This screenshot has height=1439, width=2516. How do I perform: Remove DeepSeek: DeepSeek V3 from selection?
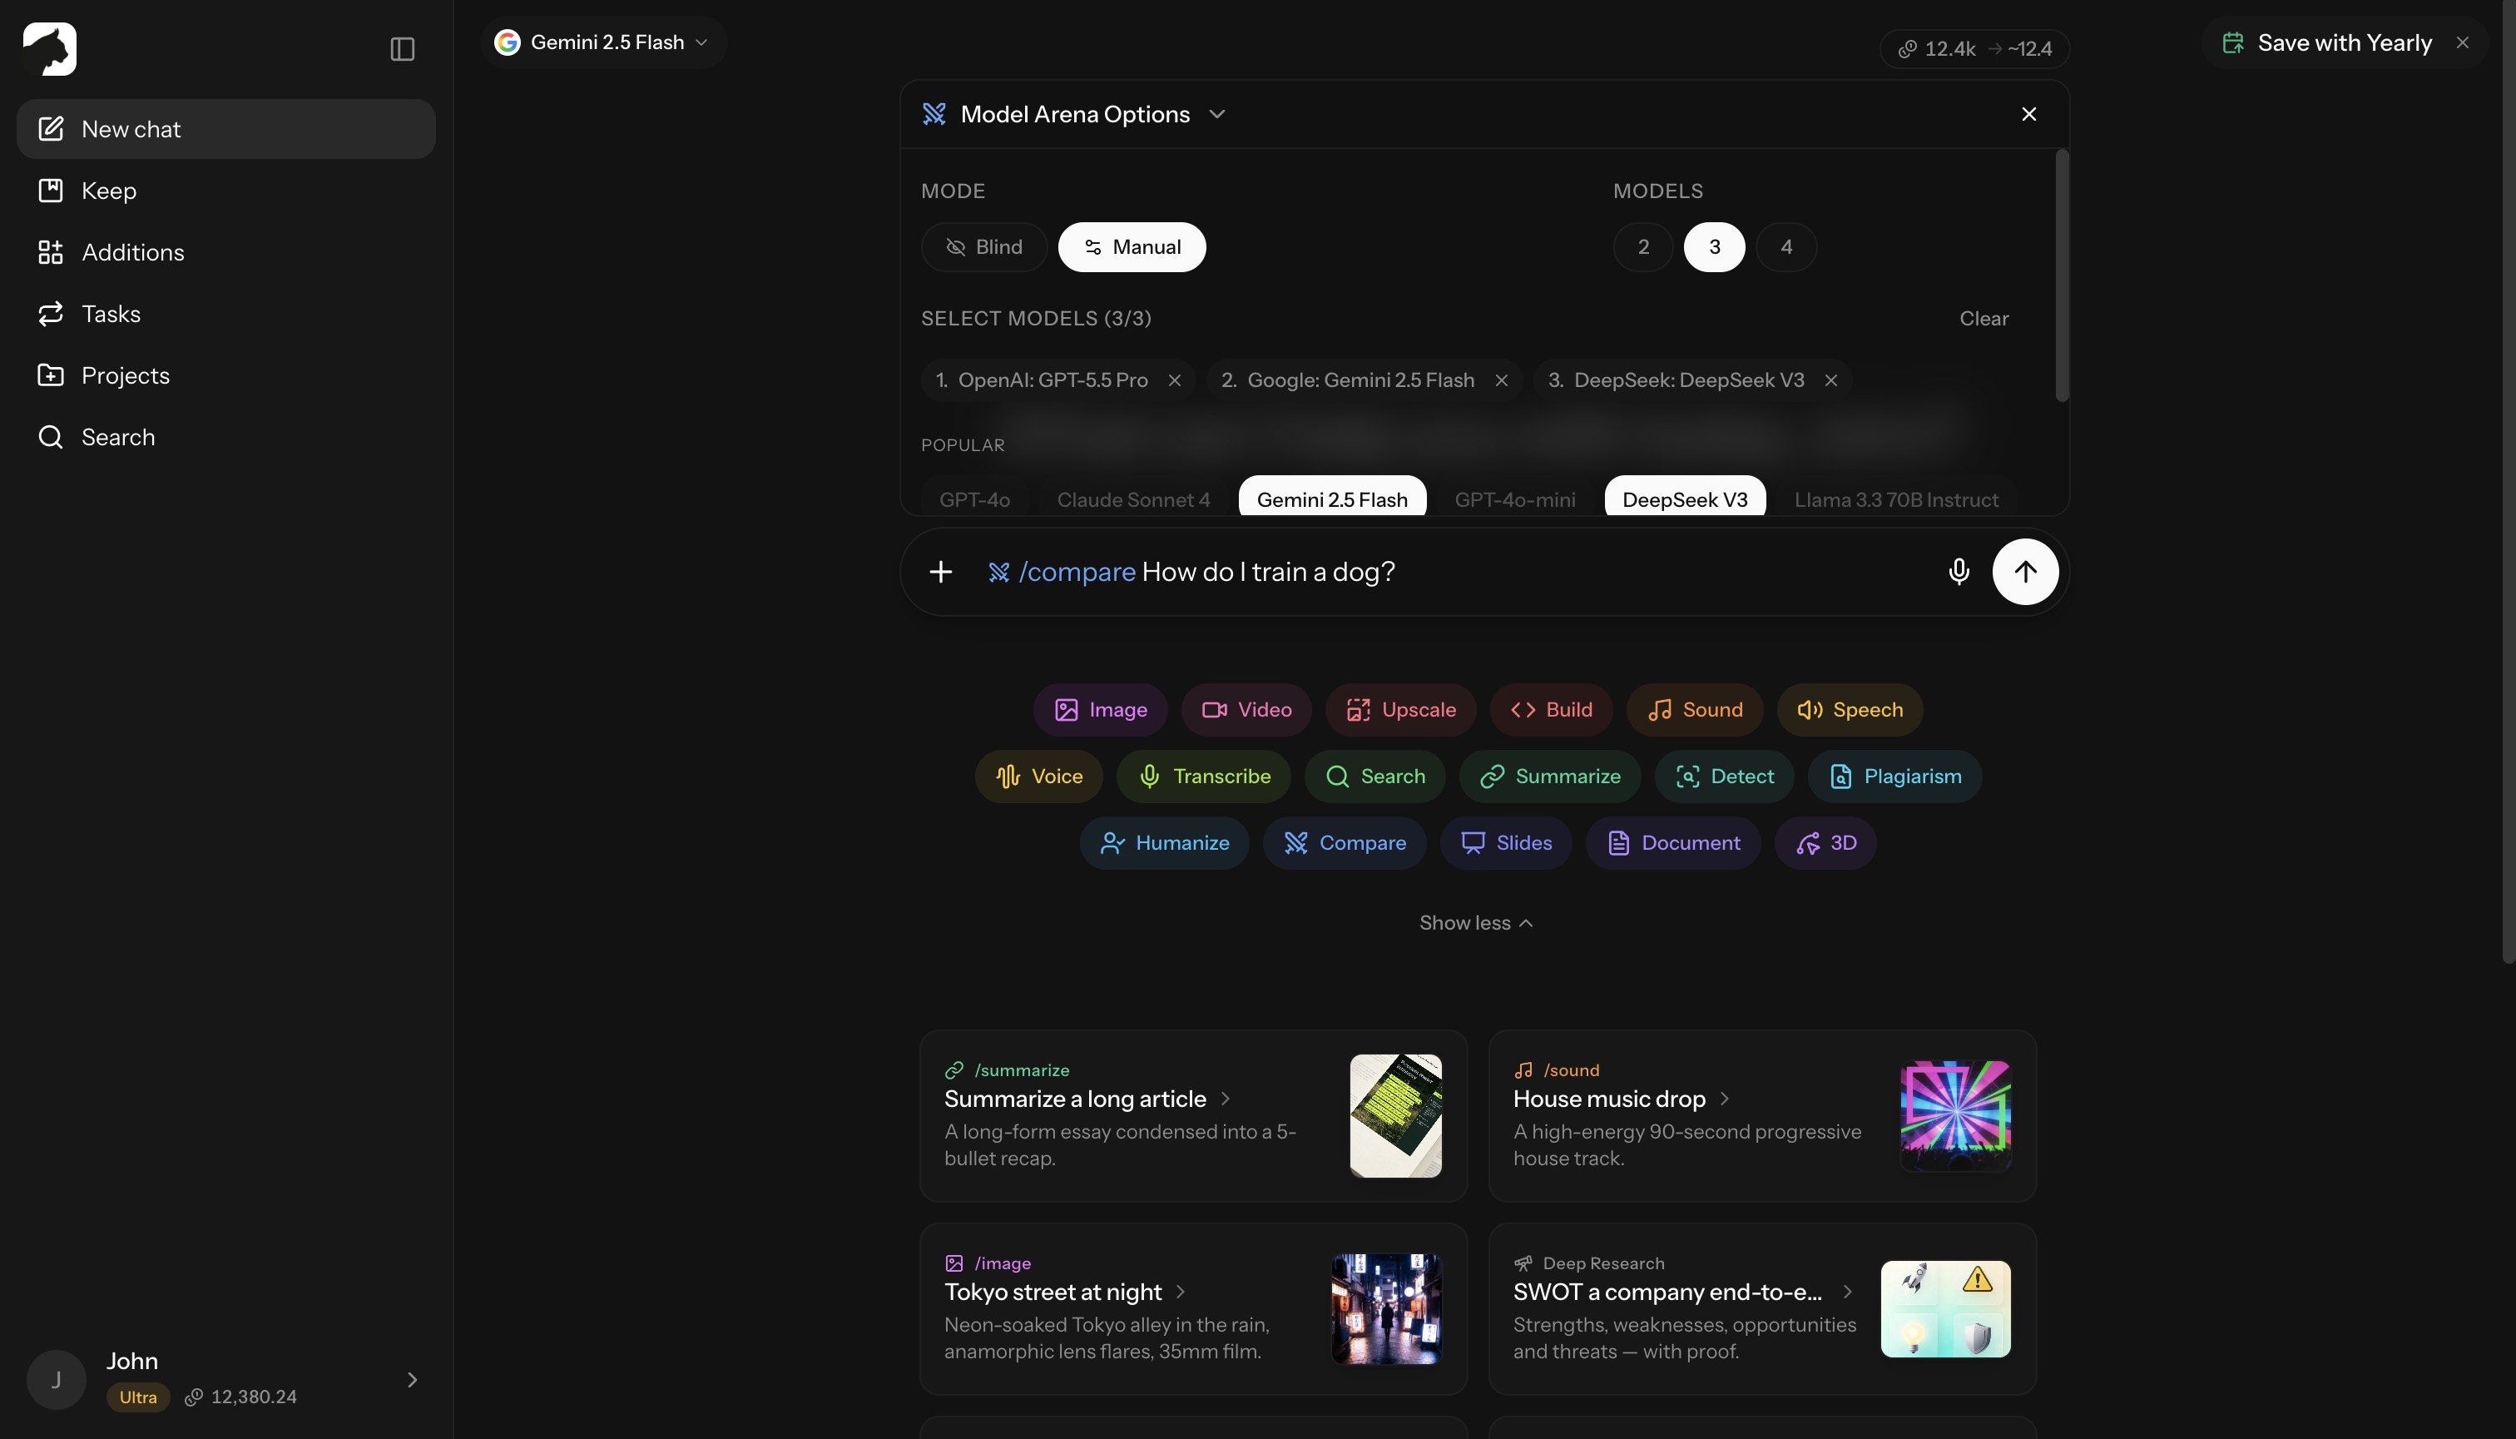pyautogui.click(x=1830, y=380)
